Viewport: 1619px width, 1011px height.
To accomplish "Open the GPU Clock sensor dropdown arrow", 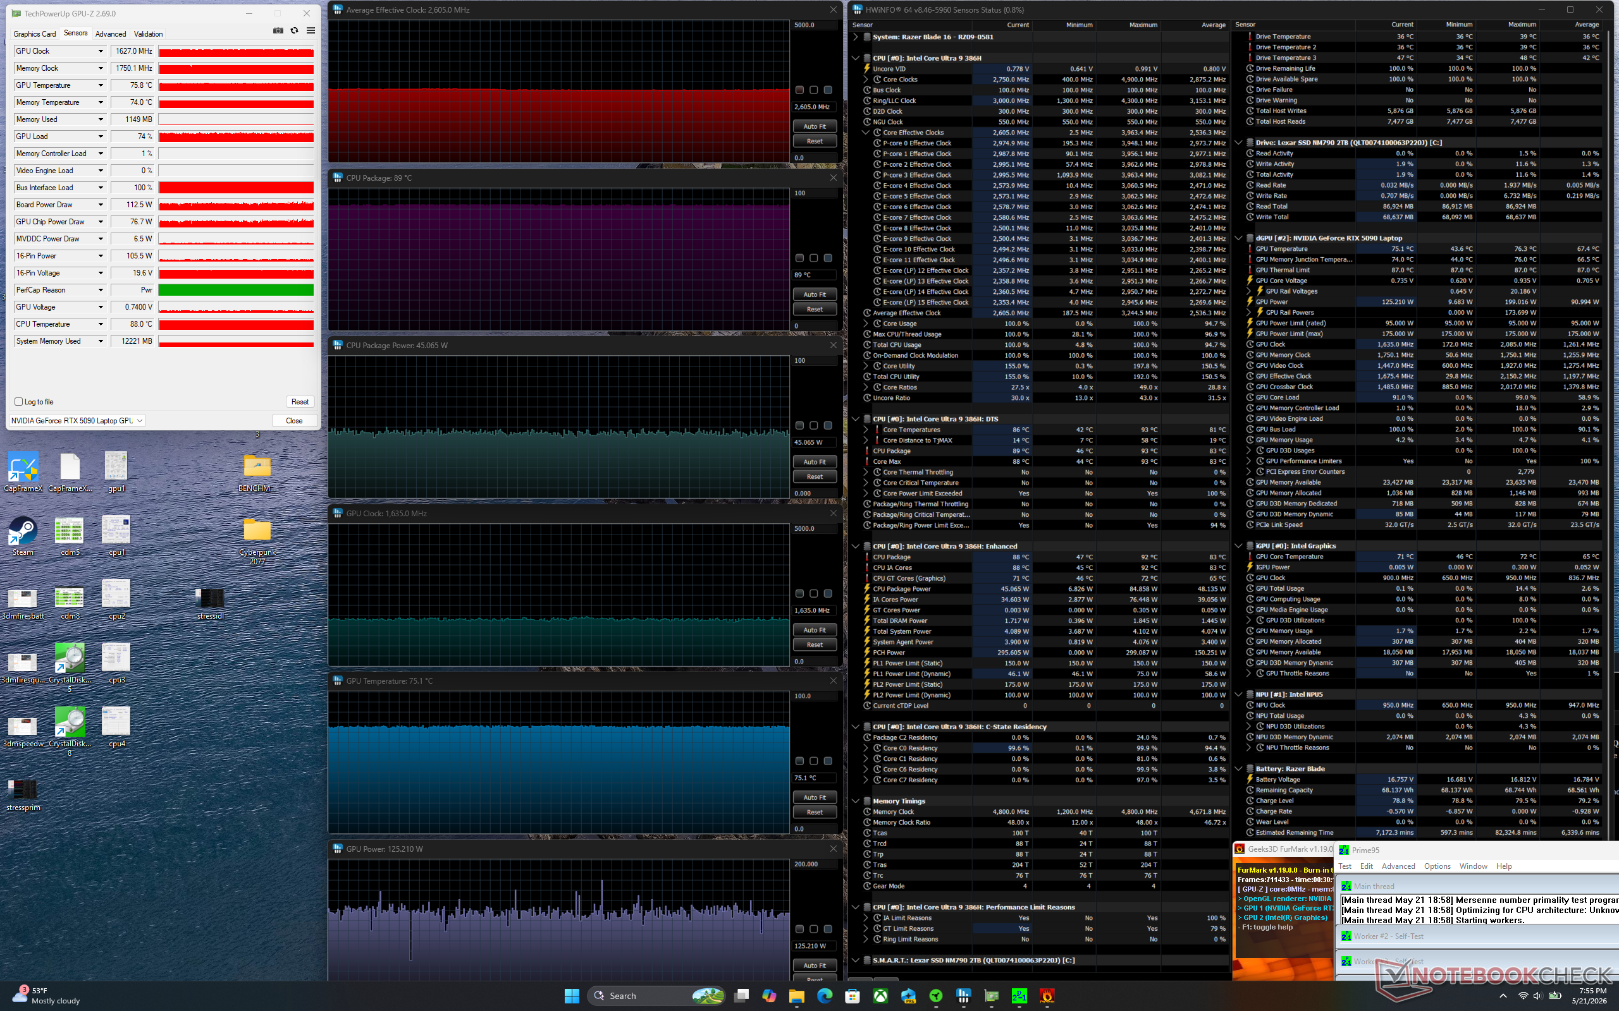I will pyautogui.click(x=101, y=51).
